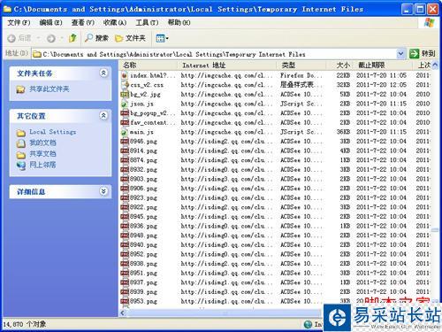Select the css_v2.css file icon
442x332 pixels.
(125, 85)
